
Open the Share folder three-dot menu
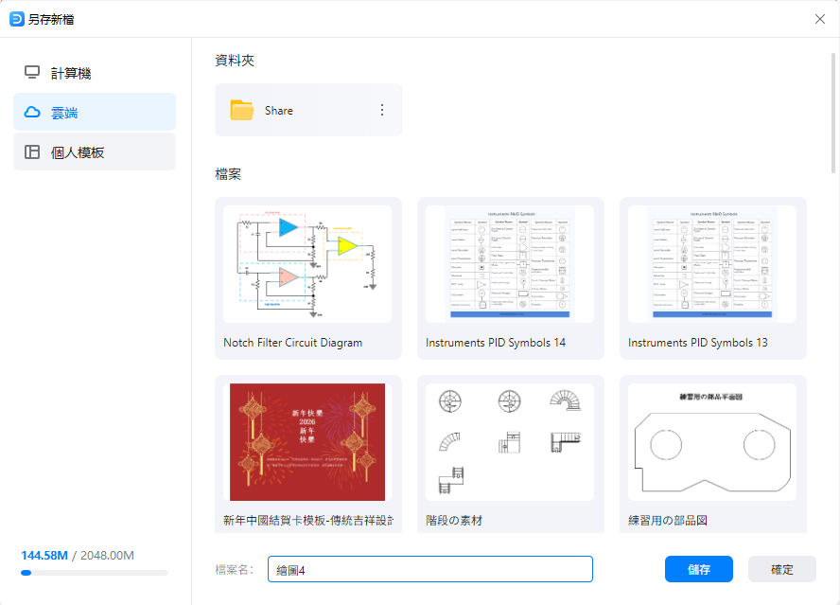coord(382,110)
